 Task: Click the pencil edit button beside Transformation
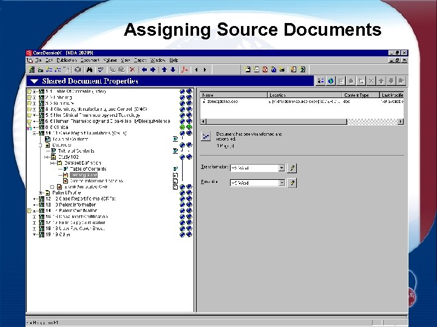tap(292, 168)
